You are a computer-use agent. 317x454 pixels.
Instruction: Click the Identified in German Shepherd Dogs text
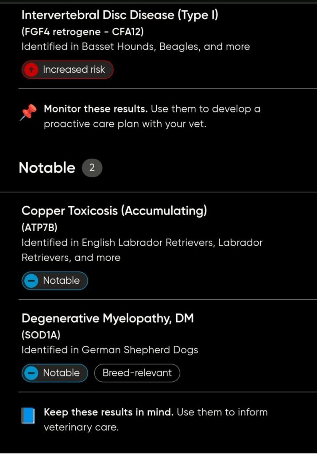pyautogui.click(x=110, y=350)
